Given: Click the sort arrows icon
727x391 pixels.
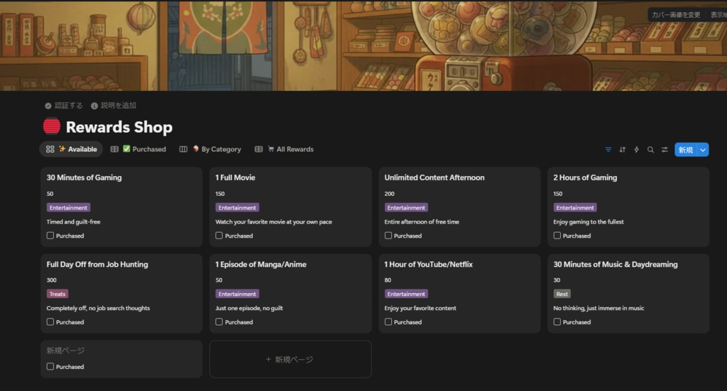Looking at the screenshot, I should point(623,150).
